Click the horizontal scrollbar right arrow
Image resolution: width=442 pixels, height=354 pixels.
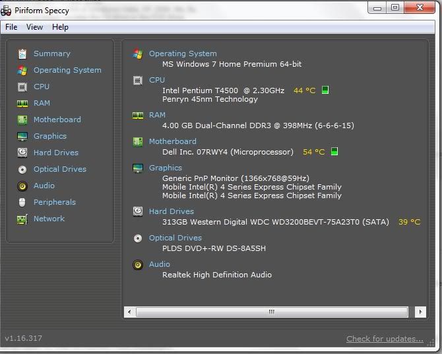click(420, 312)
